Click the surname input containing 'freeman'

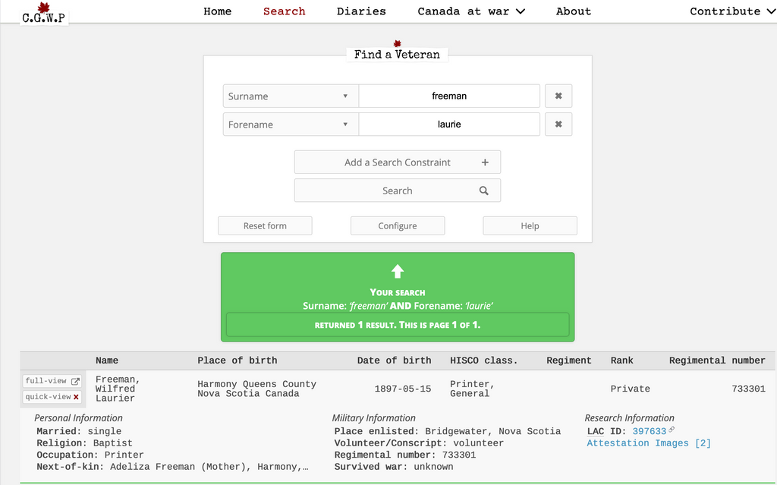pyautogui.click(x=449, y=96)
